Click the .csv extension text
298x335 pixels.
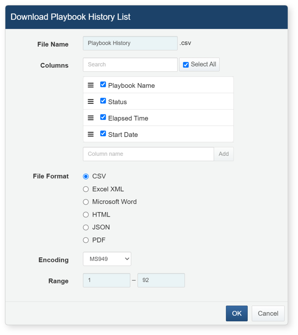pyautogui.click(x=185, y=43)
